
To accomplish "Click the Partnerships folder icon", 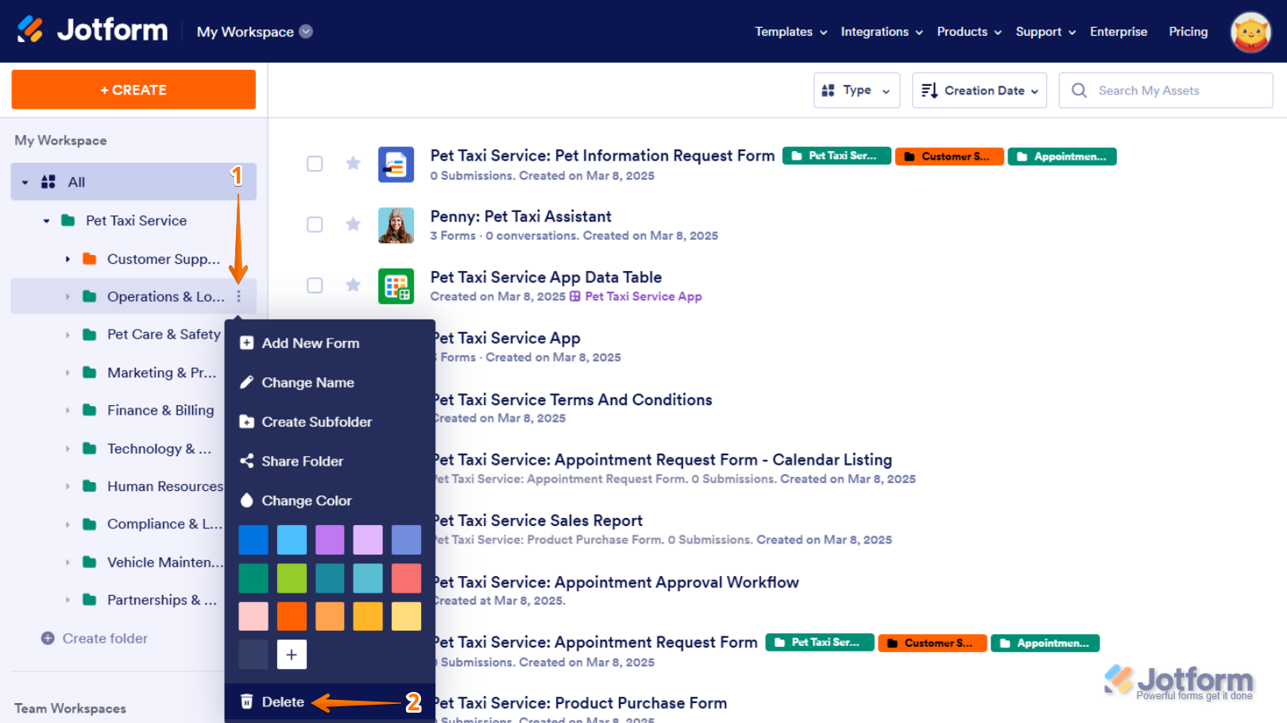I will [x=90, y=600].
